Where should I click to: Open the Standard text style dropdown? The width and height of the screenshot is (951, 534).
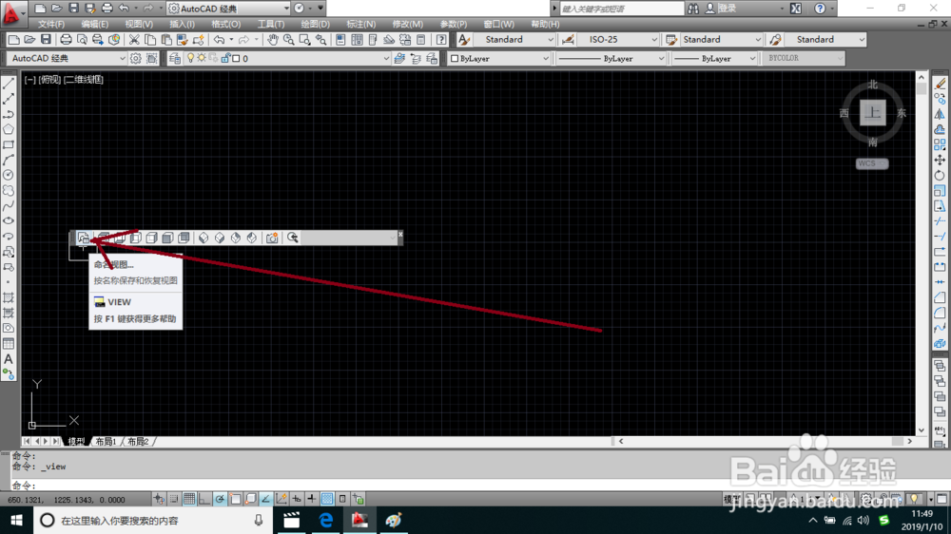[x=514, y=39]
